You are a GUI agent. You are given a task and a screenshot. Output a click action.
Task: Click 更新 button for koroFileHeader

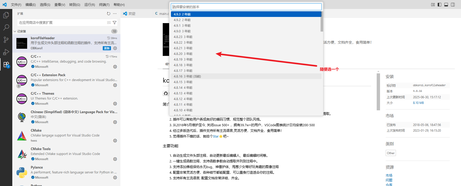point(107,48)
